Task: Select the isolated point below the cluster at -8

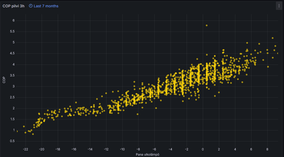Action: tap(137, 114)
